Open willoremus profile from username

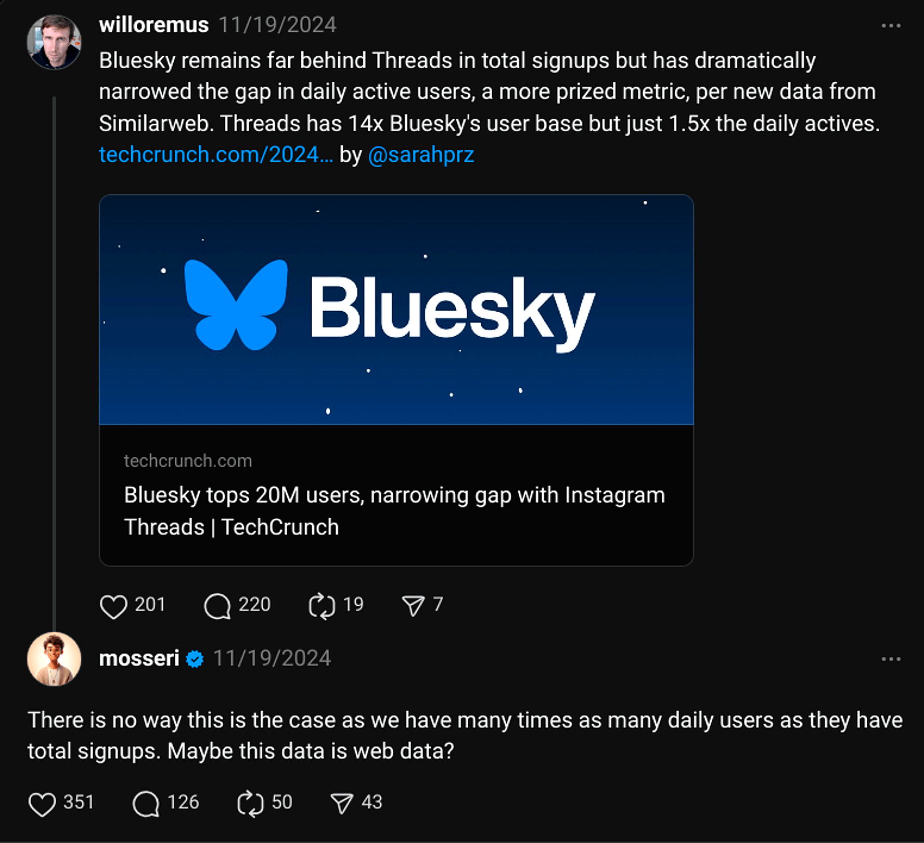[153, 25]
